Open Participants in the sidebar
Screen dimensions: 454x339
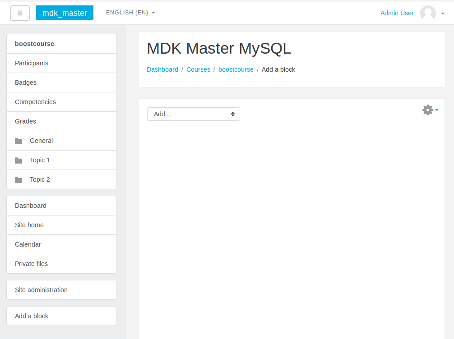(x=62, y=63)
